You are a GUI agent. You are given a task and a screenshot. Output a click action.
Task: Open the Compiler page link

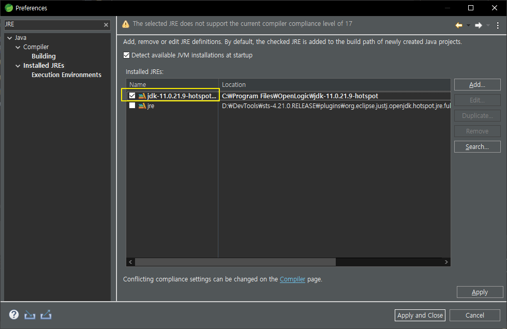[x=292, y=279]
